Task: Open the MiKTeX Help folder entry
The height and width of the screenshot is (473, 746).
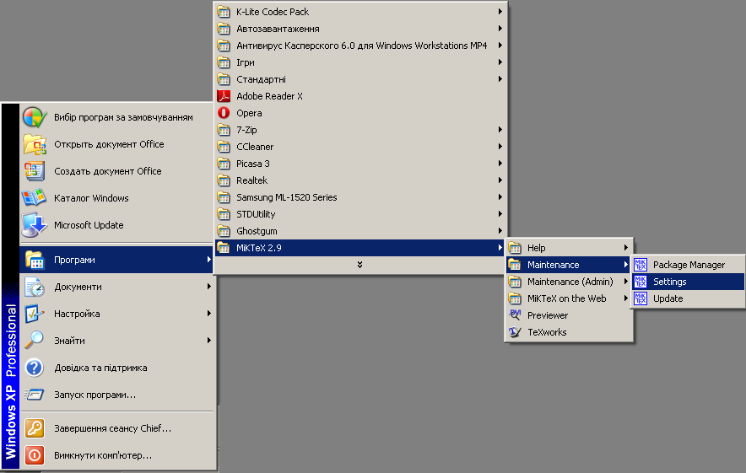Action: (x=537, y=248)
